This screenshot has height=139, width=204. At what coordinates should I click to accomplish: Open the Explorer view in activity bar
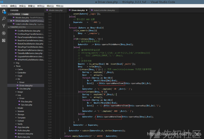tap(4, 12)
